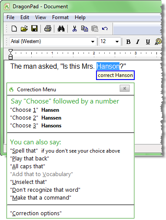Choose 1 correction Hansen
The height and width of the screenshot is (220, 166).
[35, 110]
